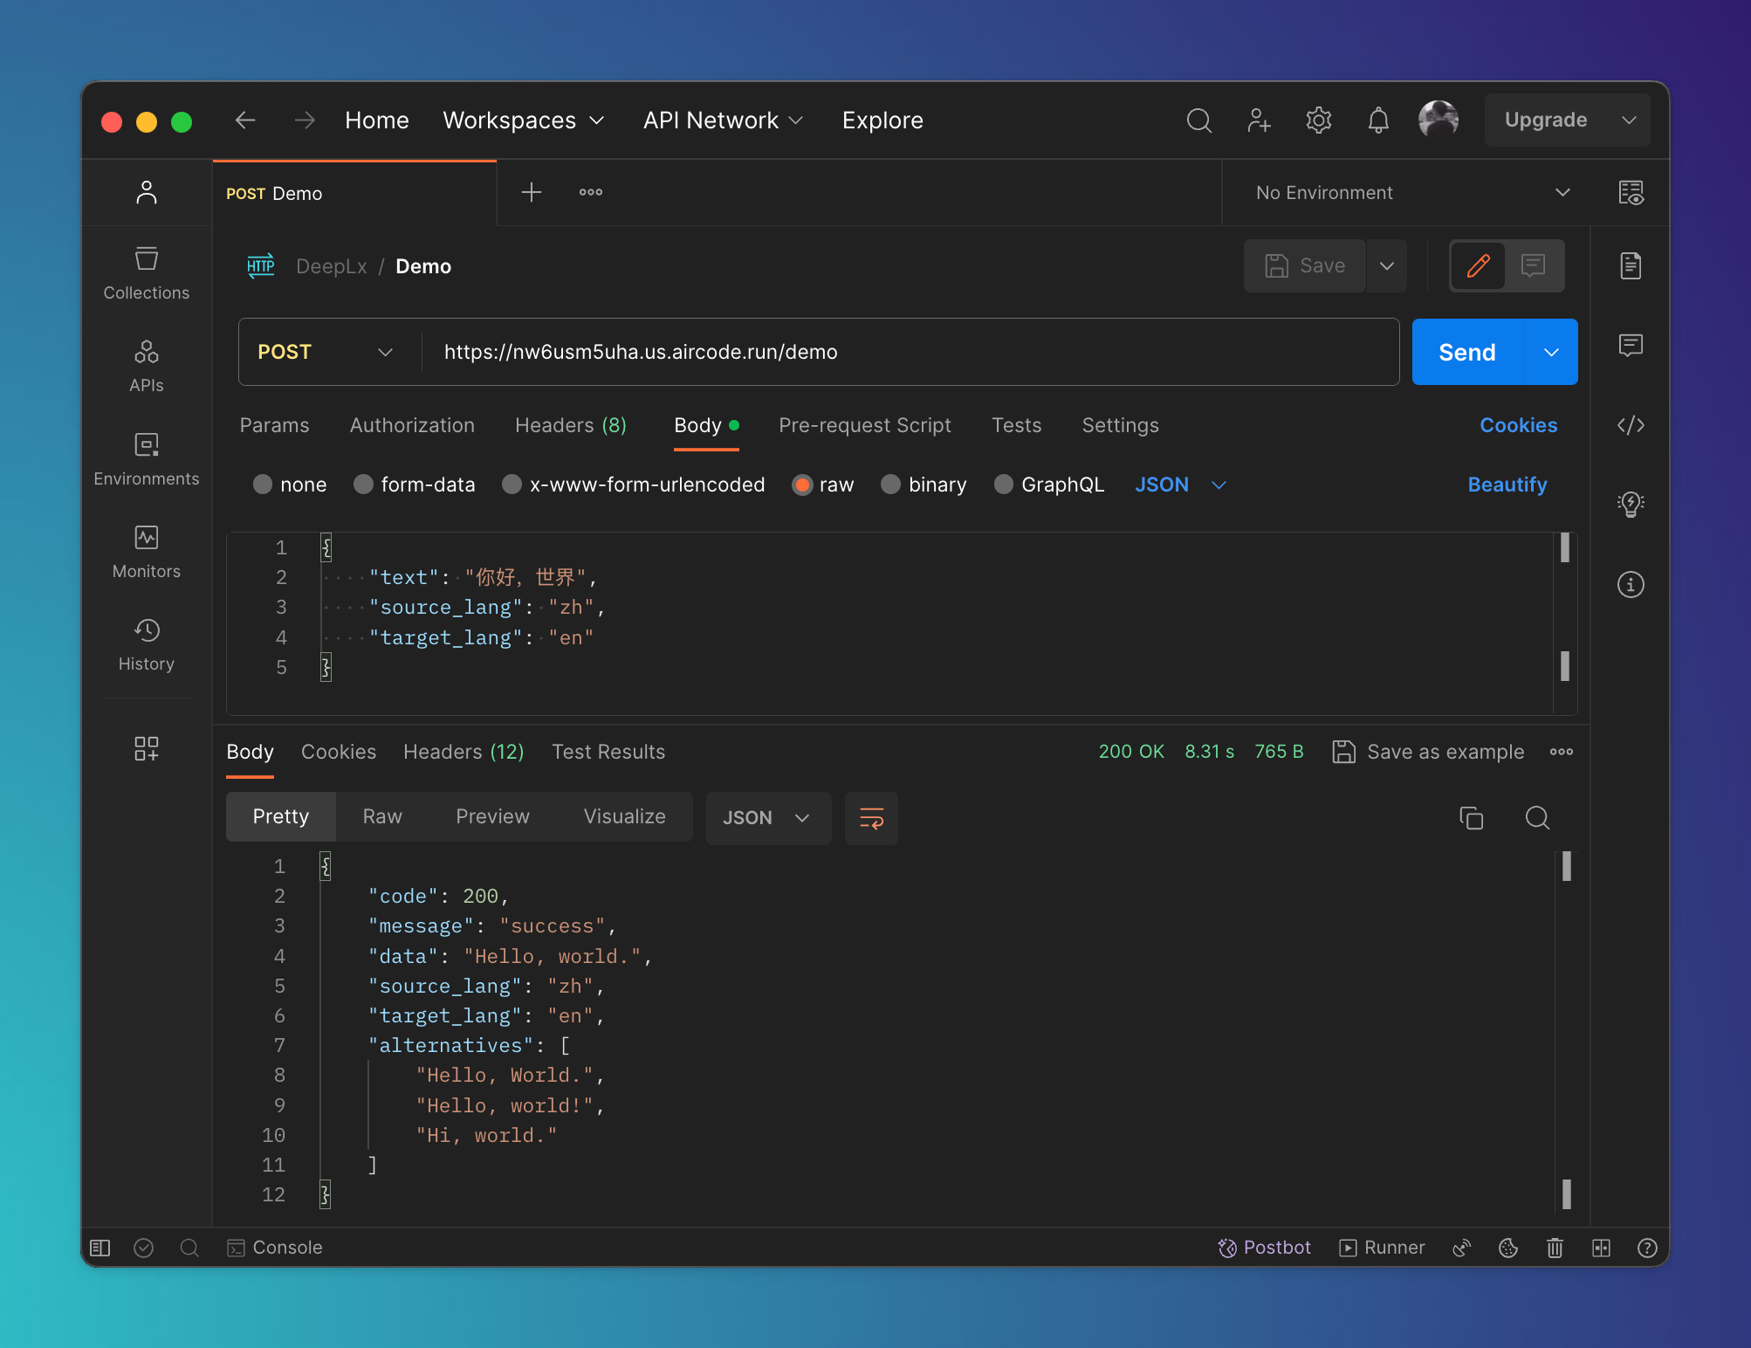Switch to the Authorization tab

[x=412, y=425]
